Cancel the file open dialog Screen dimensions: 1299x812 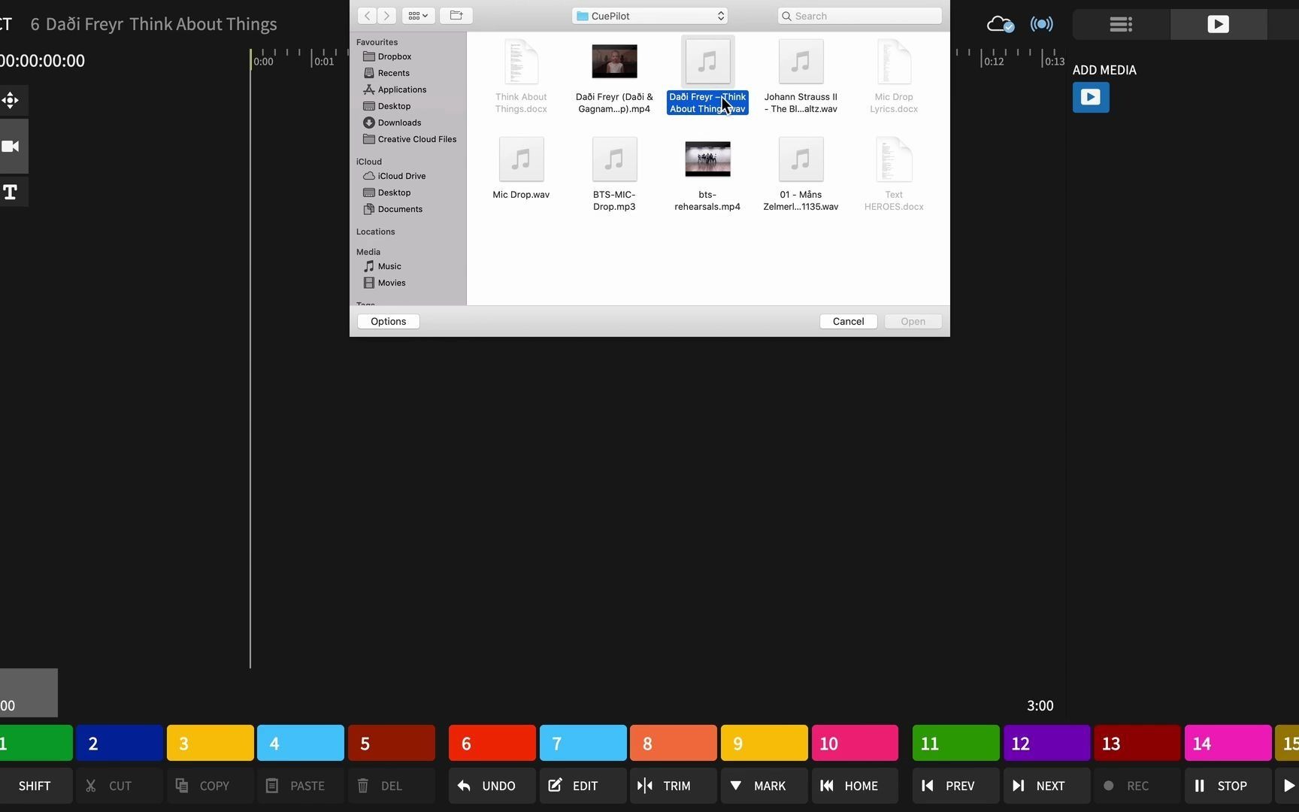pos(847,321)
